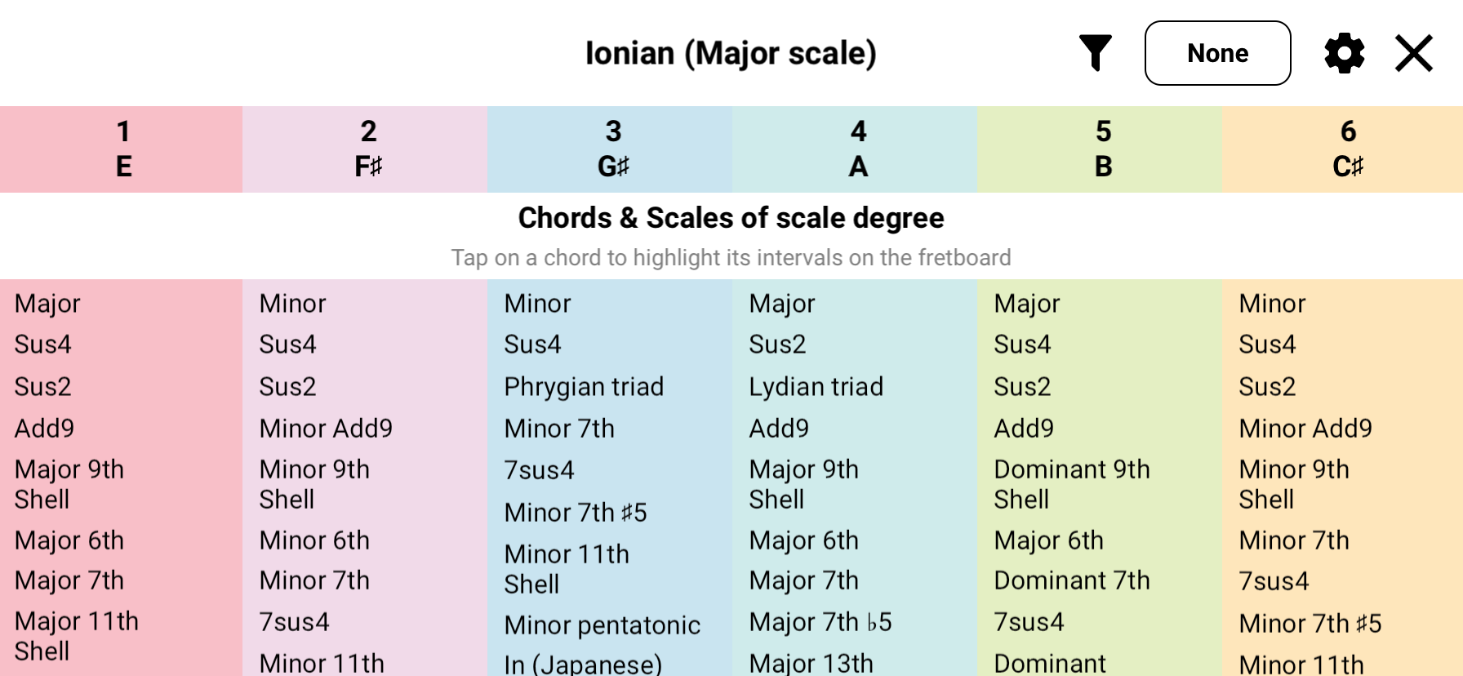Tap the Lydian triad under A

[x=816, y=386]
